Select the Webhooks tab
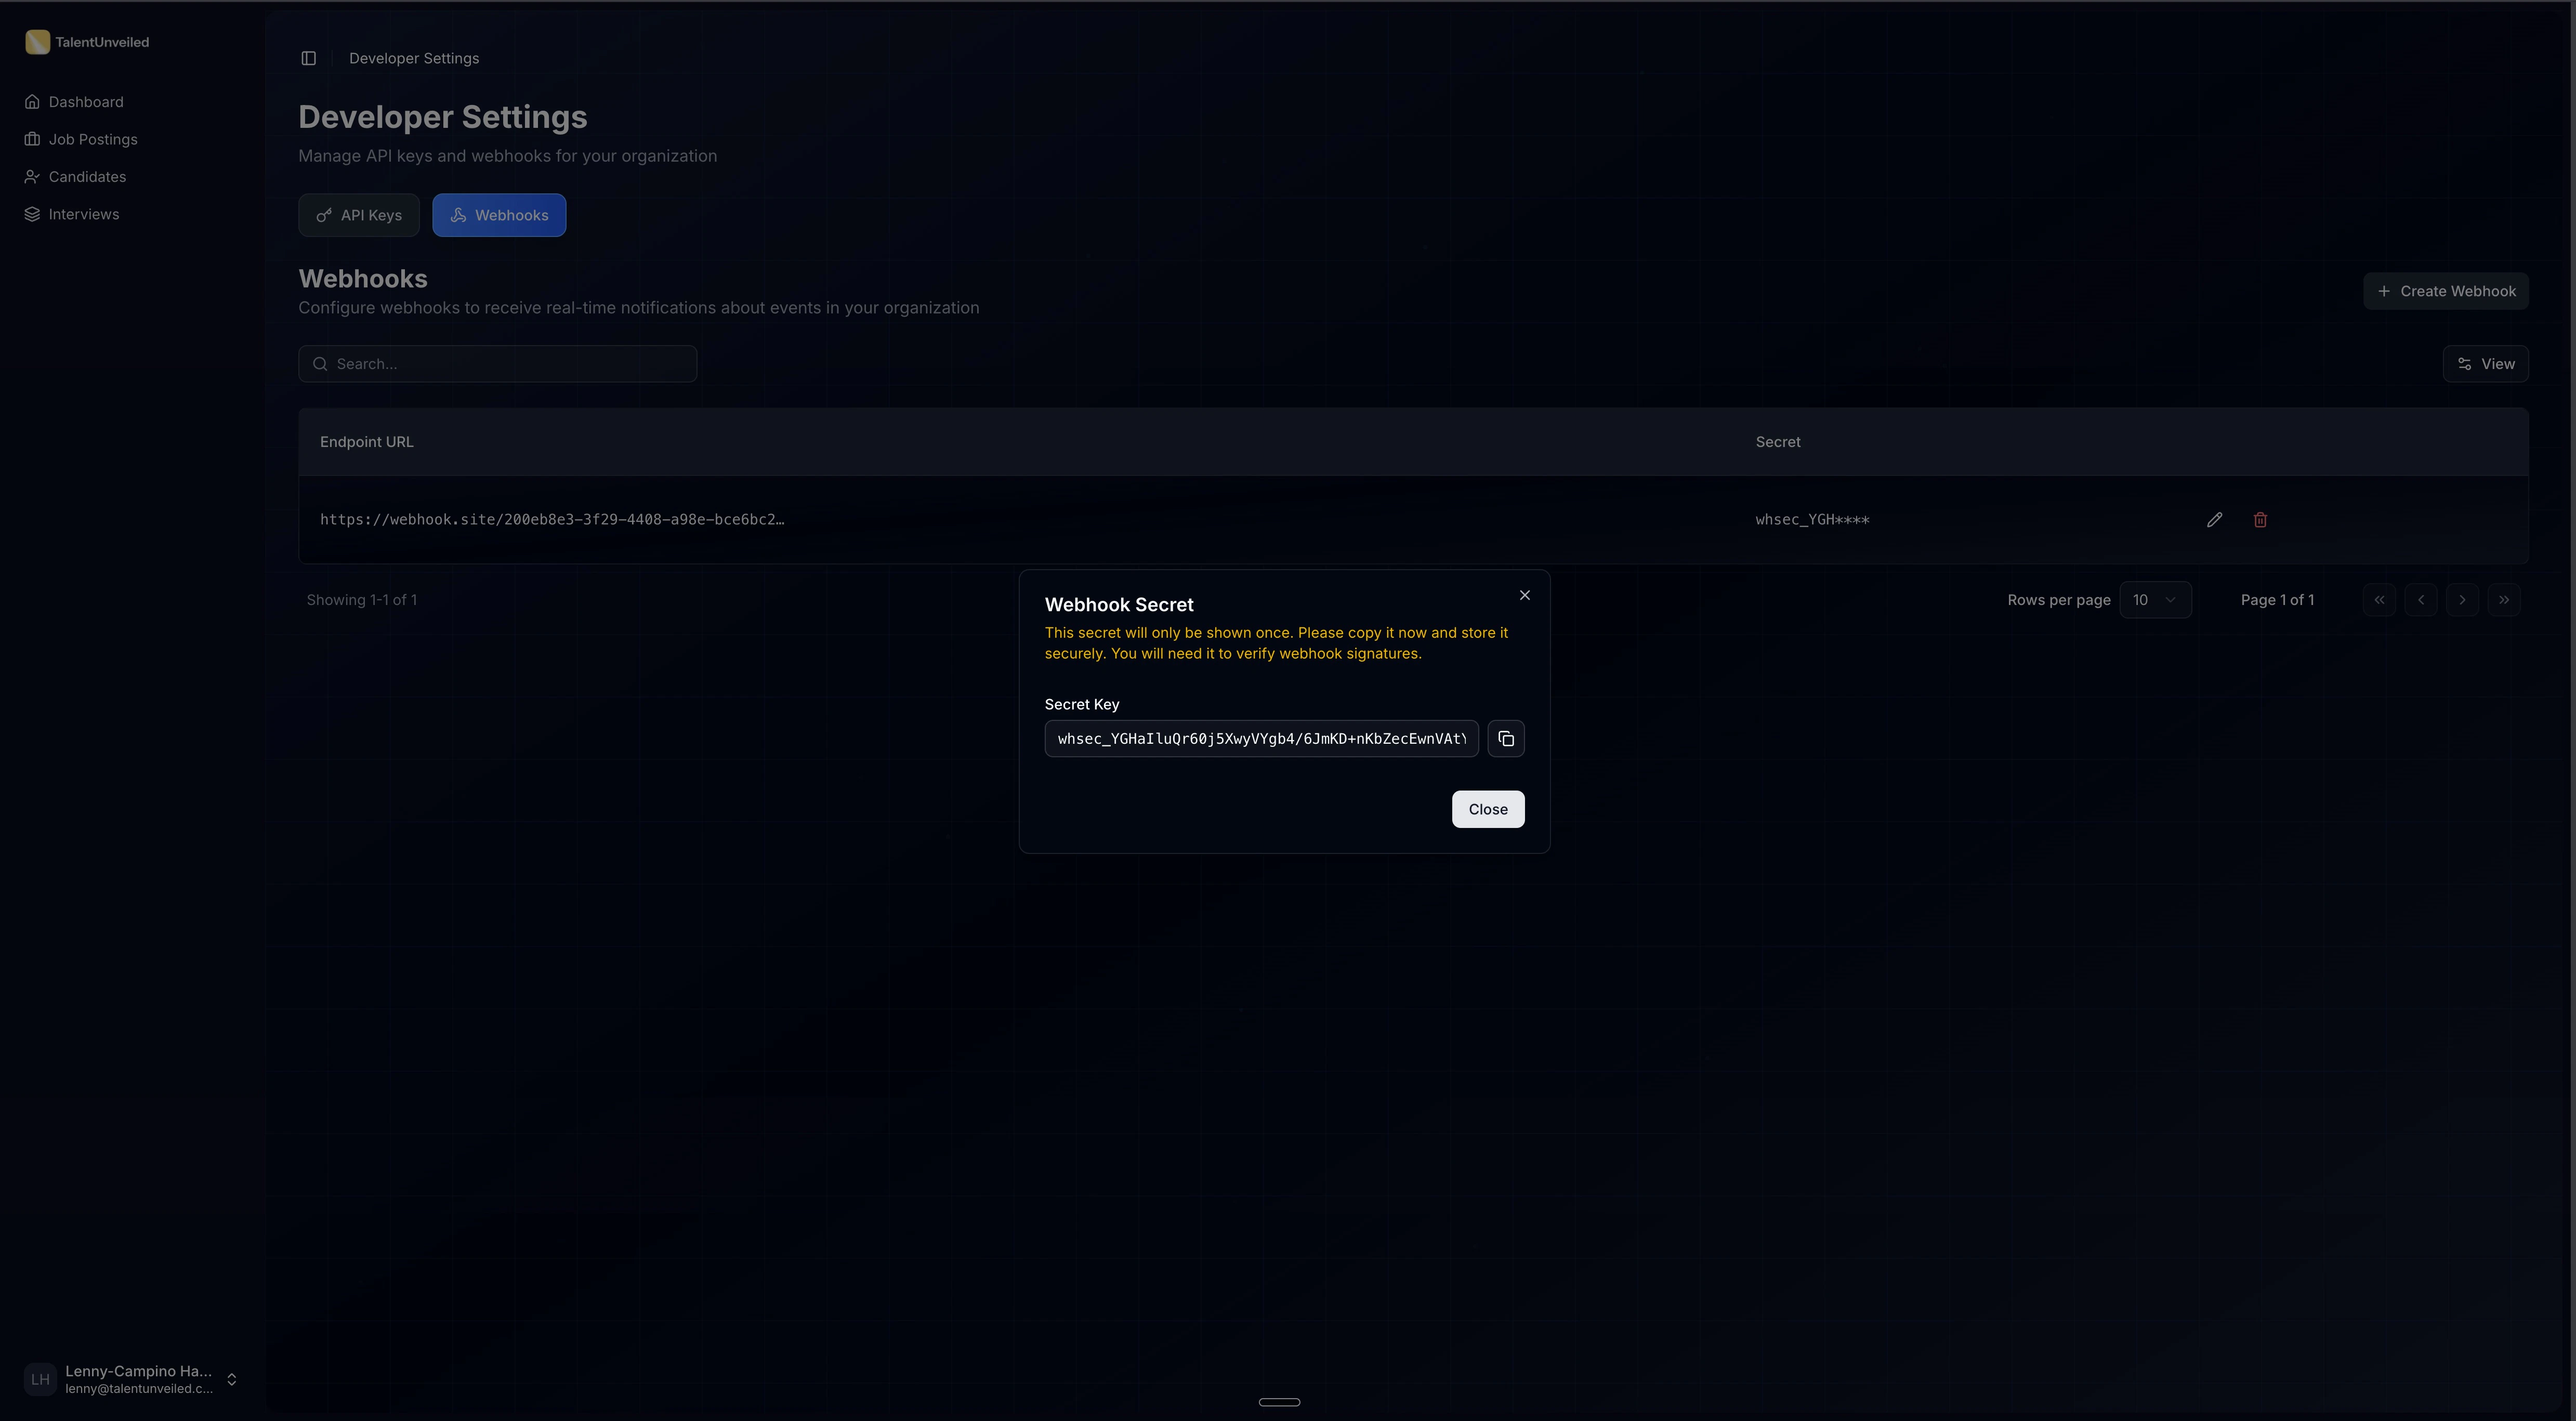2576x1421 pixels. point(499,214)
